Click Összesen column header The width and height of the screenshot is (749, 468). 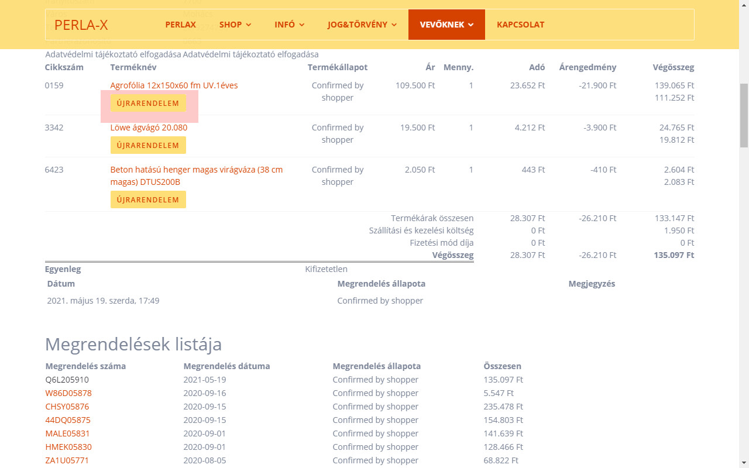503,366
